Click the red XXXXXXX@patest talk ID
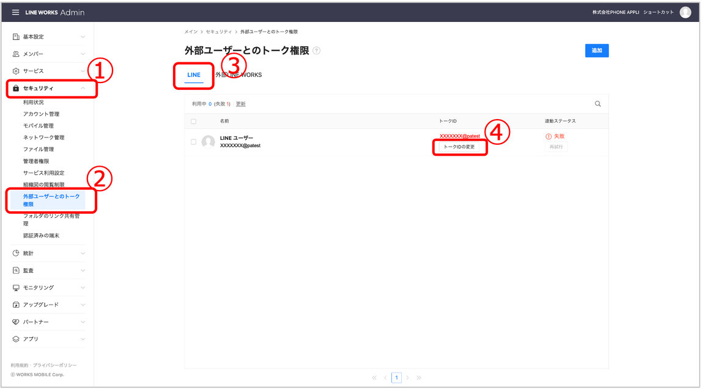 tap(459, 136)
